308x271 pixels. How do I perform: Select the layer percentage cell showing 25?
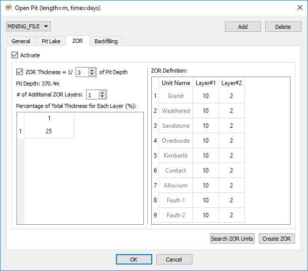point(49,131)
